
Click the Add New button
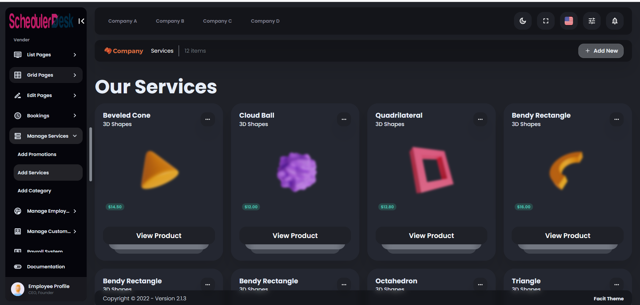[601, 51]
